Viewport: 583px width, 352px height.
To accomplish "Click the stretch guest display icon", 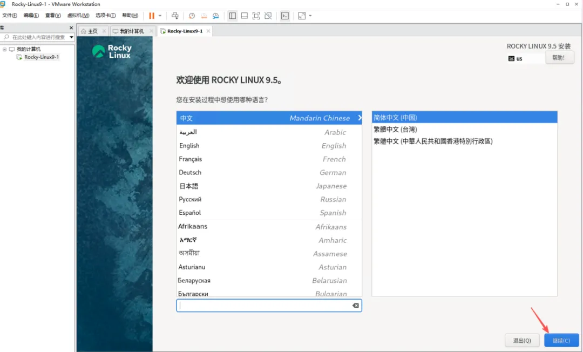I will click(x=302, y=16).
